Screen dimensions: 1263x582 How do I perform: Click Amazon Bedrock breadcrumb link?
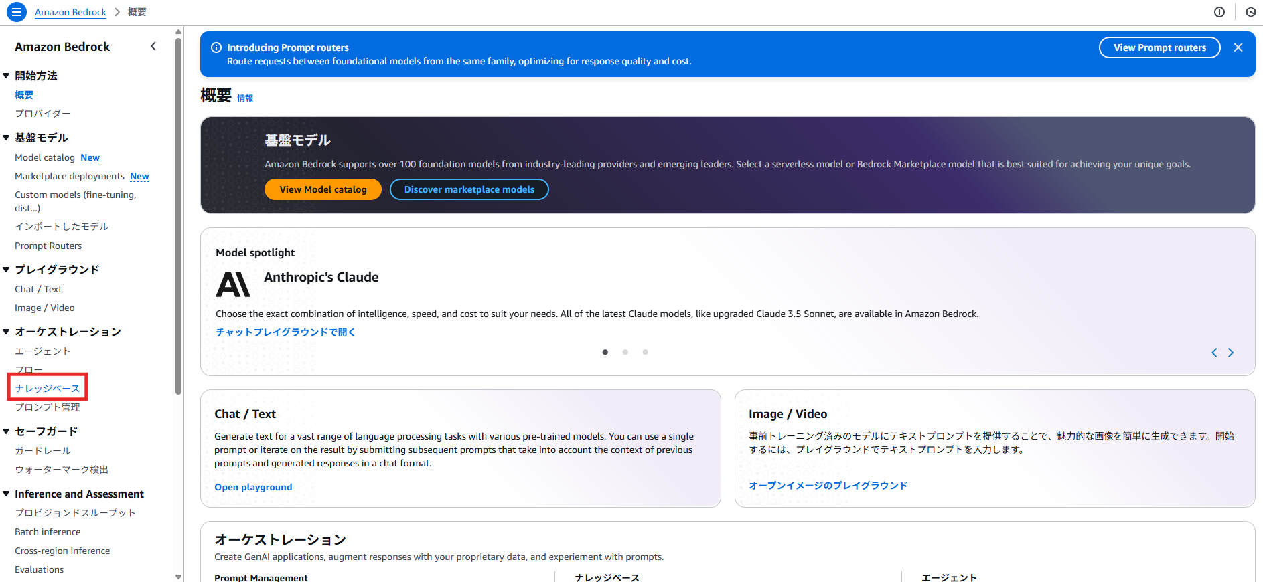coord(70,12)
